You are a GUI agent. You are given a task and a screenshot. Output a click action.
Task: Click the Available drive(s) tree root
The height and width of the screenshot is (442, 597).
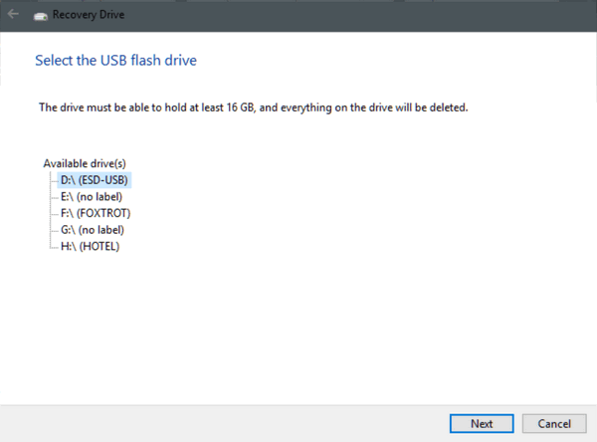pos(85,163)
